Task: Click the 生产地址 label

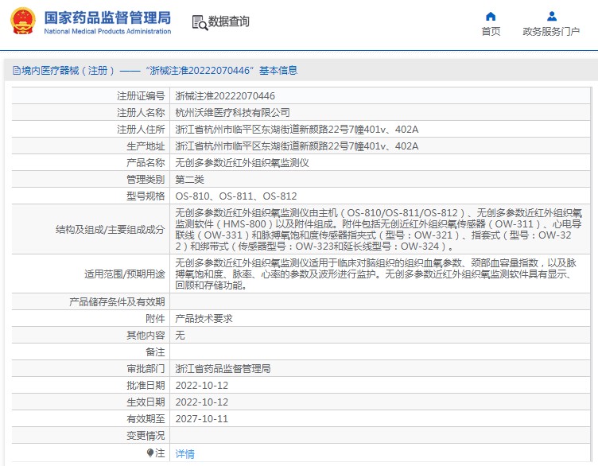Action: tap(146, 146)
